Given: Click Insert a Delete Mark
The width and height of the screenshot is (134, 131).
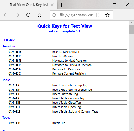Looking at the screenshot, I should point(66,52).
